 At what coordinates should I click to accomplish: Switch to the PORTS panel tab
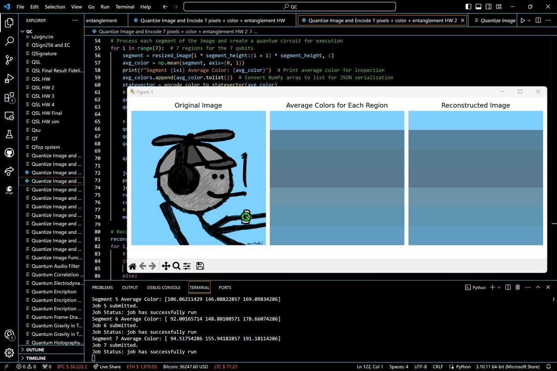[225, 288]
